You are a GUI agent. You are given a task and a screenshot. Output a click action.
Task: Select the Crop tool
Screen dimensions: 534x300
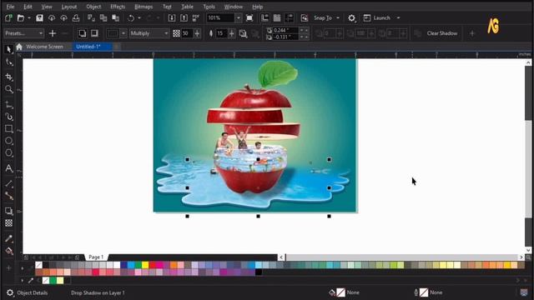point(9,77)
